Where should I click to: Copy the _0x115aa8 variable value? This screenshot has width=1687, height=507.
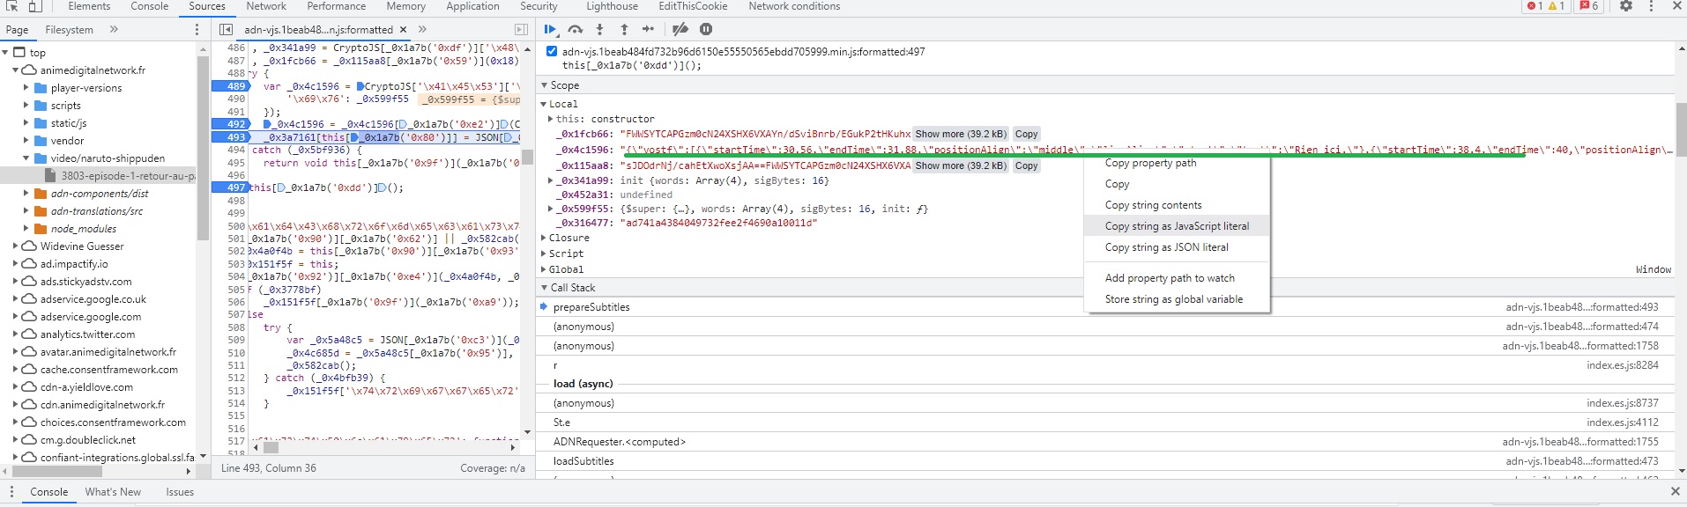tap(1026, 165)
